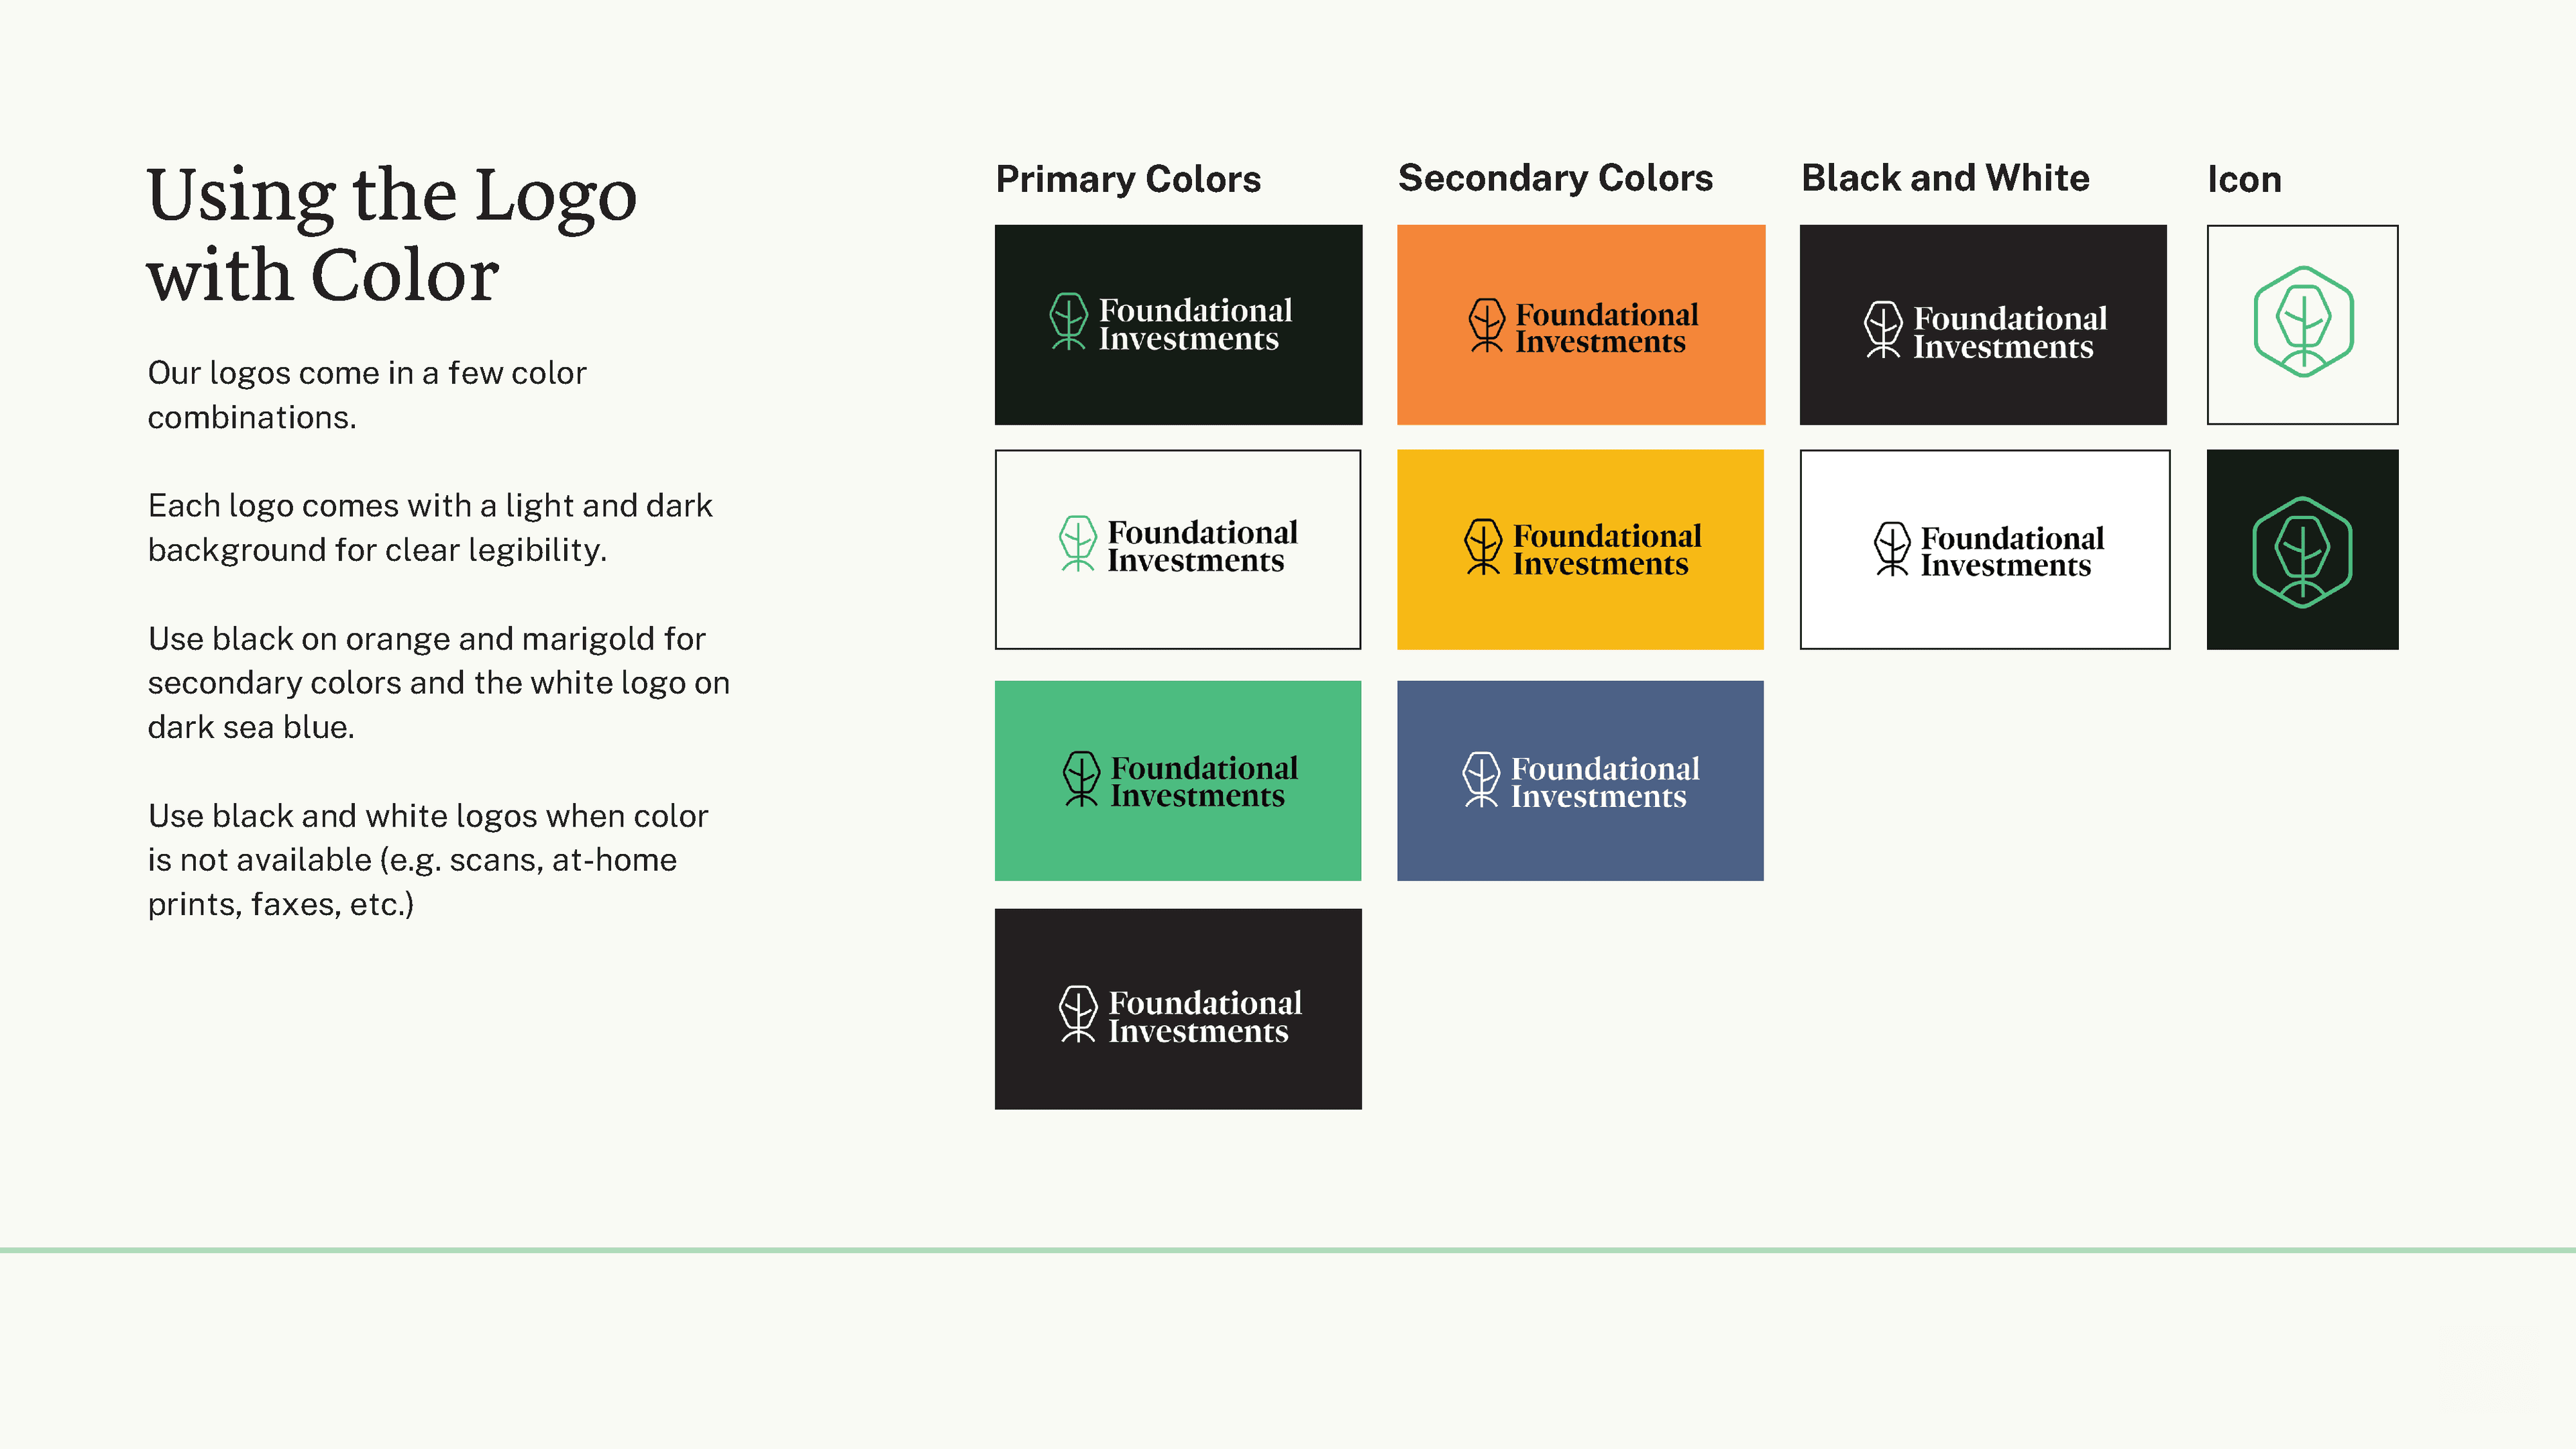This screenshot has width=2576, height=1449.
Task: Click tree emblem in white Black-and-White tile
Action: click(1891, 548)
